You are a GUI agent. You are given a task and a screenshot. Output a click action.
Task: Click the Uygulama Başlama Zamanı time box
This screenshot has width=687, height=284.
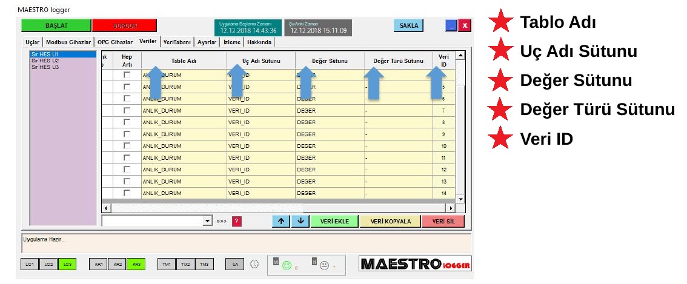(248, 28)
